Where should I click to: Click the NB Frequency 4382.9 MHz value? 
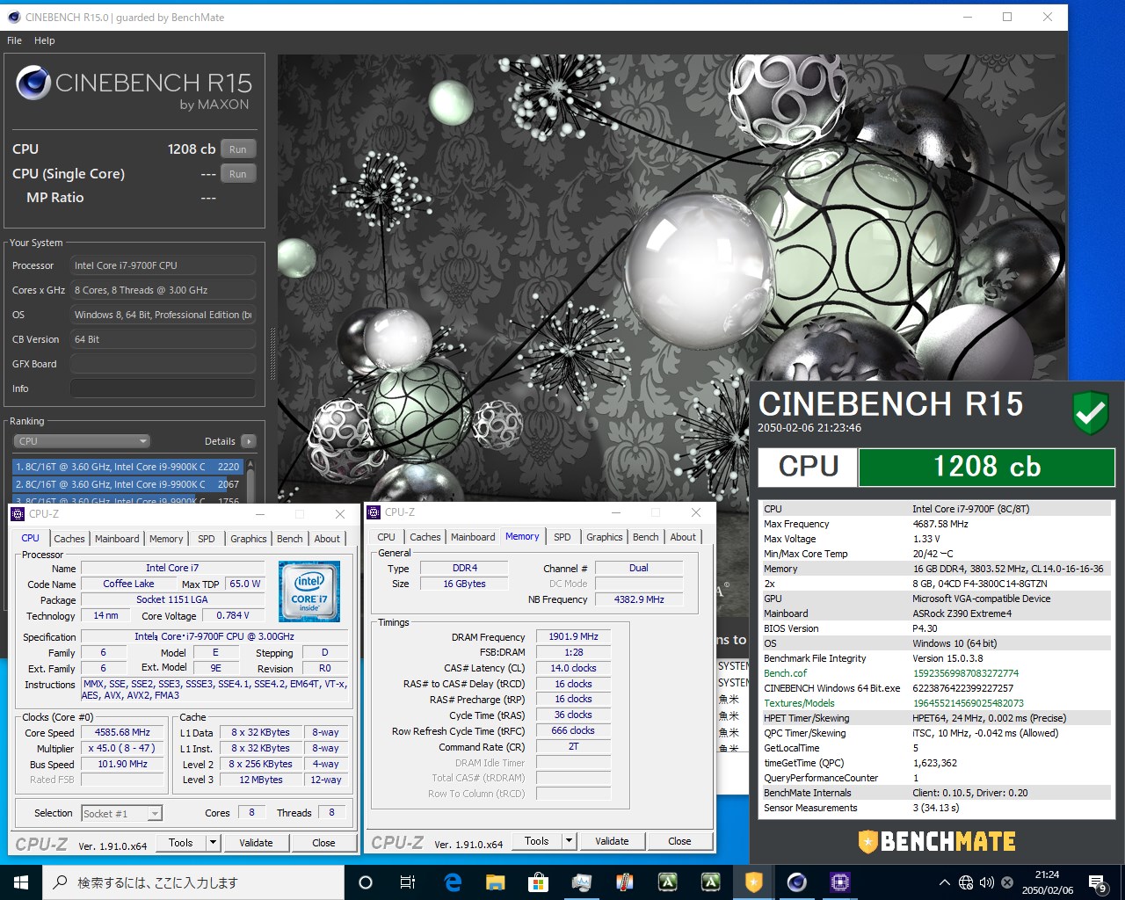point(639,599)
